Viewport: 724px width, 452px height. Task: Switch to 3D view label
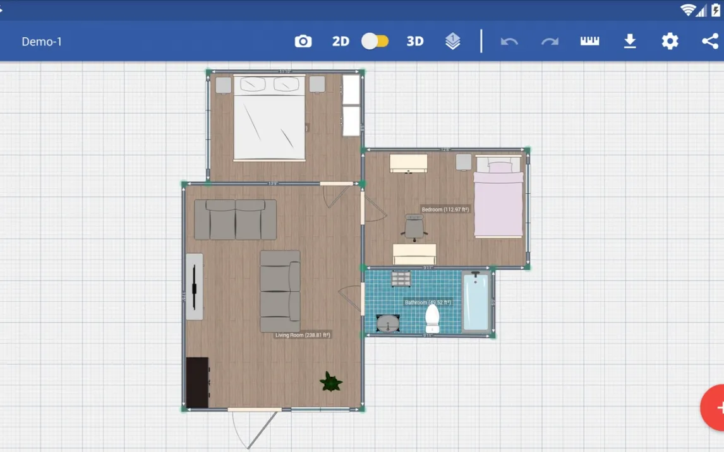(414, 42)
